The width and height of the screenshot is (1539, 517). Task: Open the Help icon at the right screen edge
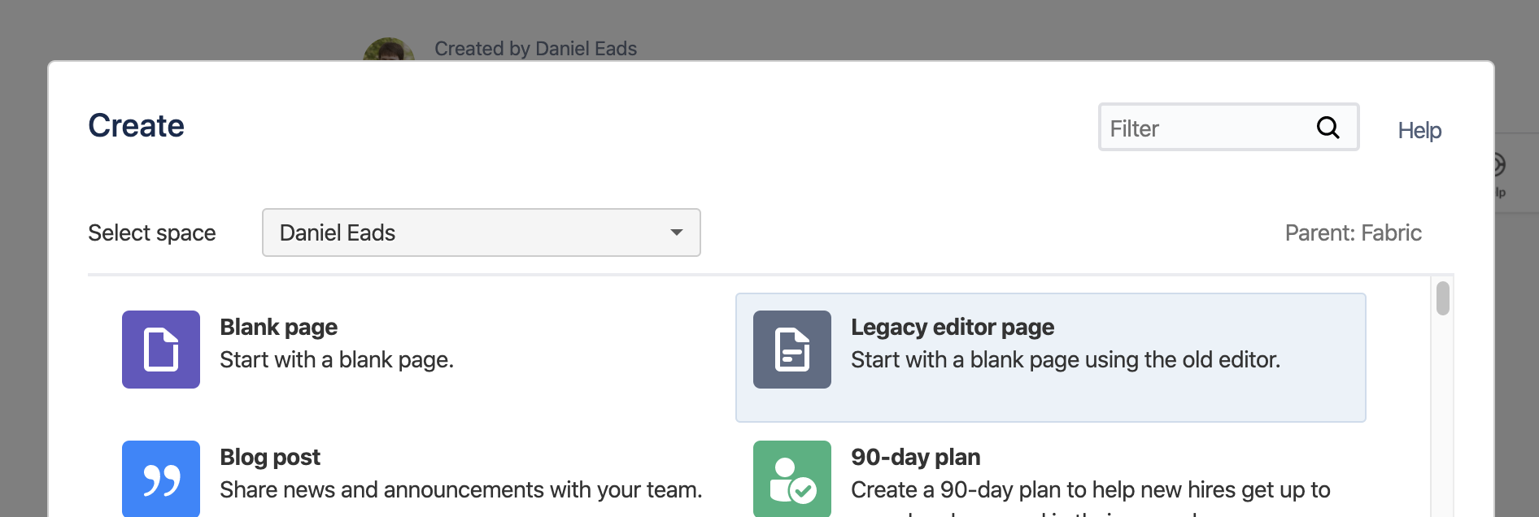tap(1501, 173)
